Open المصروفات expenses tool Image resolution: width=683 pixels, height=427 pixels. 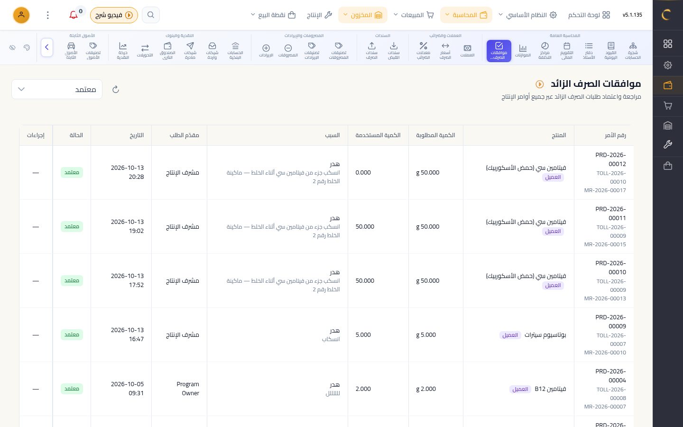coord(288,51)
